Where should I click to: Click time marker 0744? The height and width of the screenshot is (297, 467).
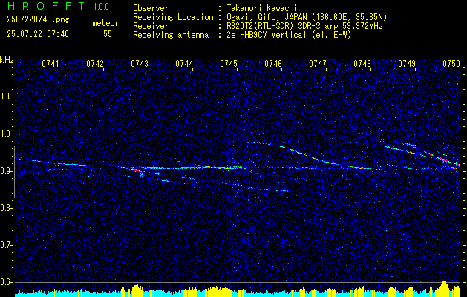[184, 64]
